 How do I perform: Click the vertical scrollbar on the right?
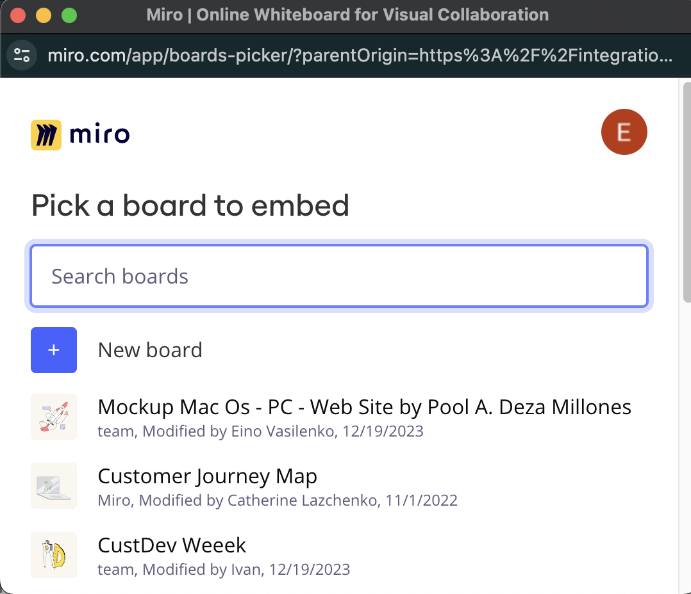(687, 192)
